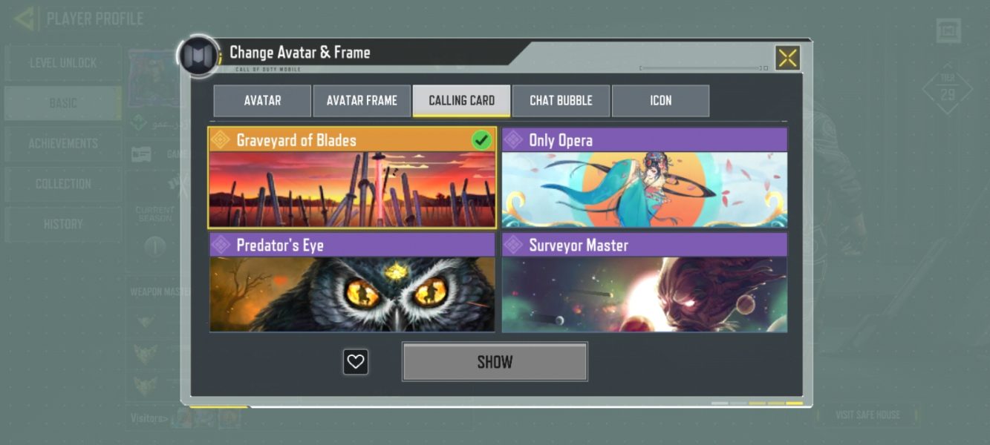
Task: Choose the Only Opera calling card image
Action: point(645,190)
